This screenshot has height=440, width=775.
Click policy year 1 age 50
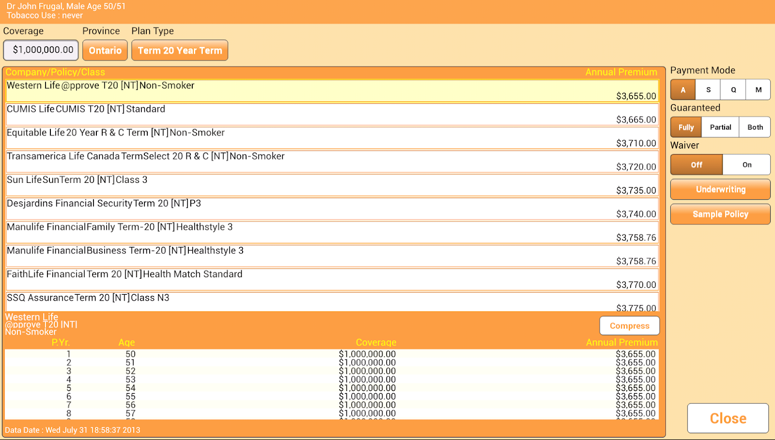click(332, 354)
